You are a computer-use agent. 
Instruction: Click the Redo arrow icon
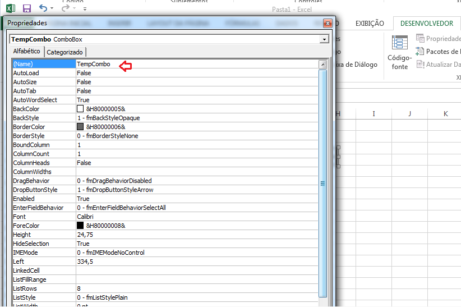66,8
